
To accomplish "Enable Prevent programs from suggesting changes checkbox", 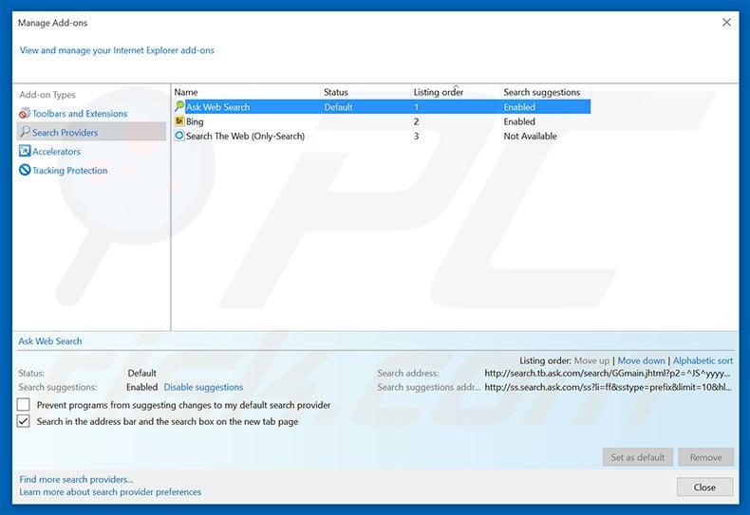I will (24, 405).
